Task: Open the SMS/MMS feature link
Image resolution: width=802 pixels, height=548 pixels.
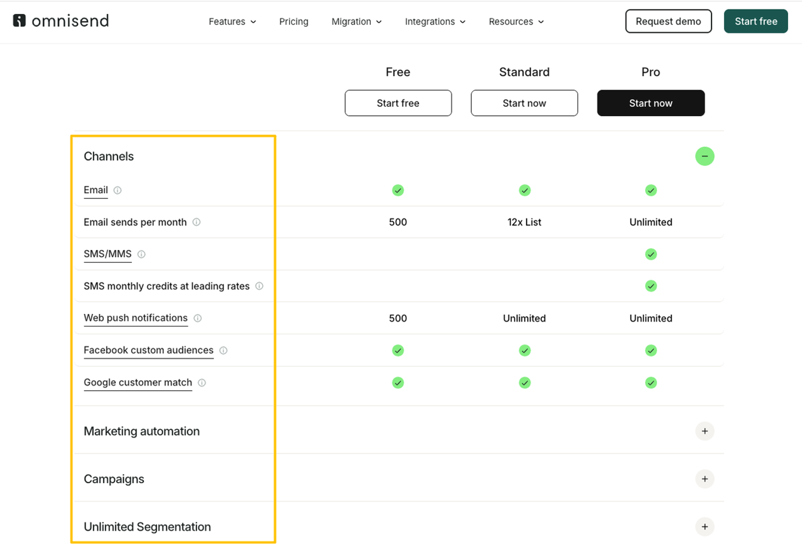Action: [x=108, y=254]
